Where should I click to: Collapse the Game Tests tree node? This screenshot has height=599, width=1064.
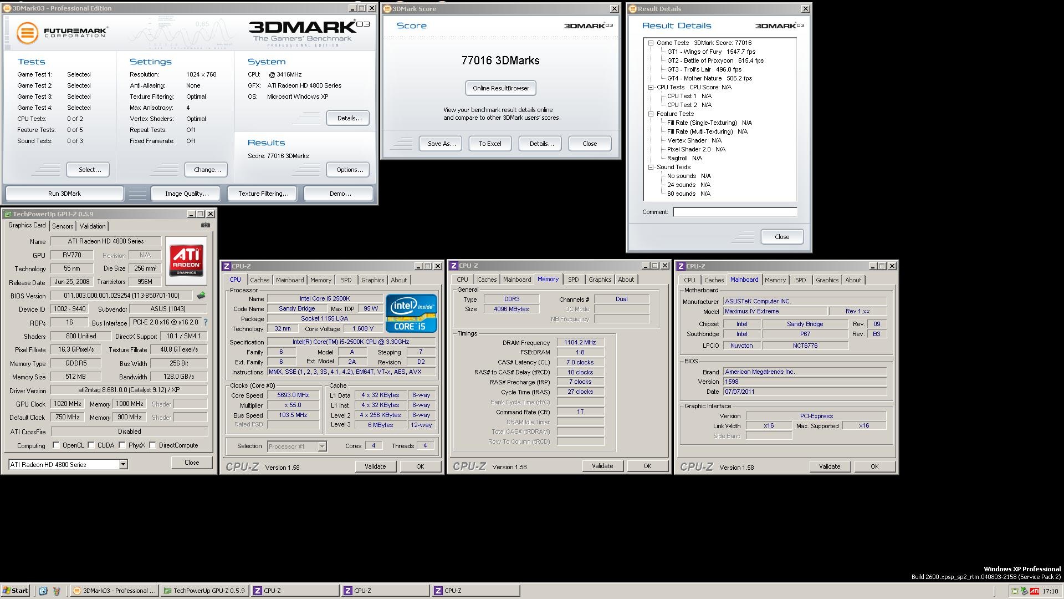pos(651,43)
